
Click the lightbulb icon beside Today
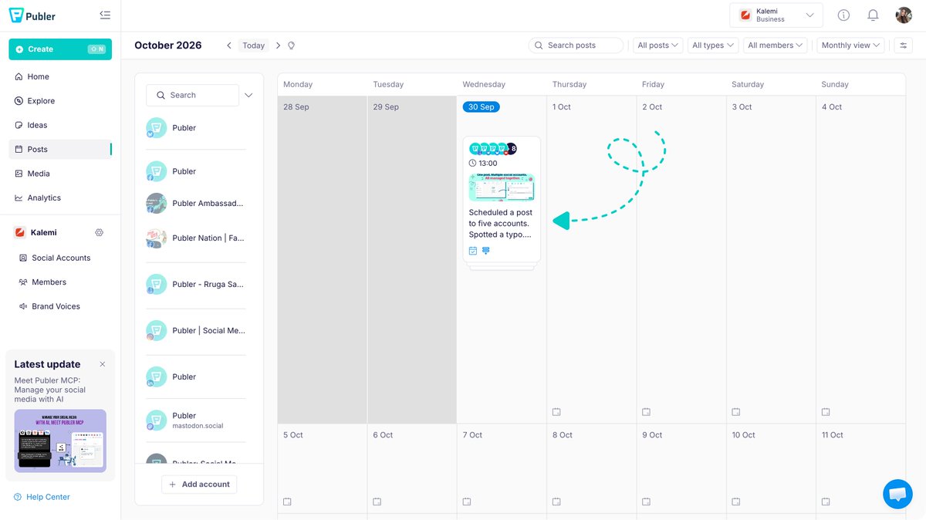pos(291,46)
